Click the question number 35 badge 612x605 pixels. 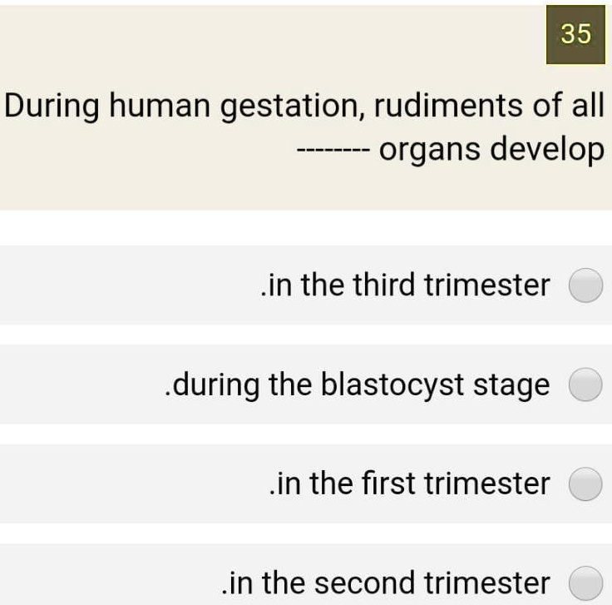575,34
